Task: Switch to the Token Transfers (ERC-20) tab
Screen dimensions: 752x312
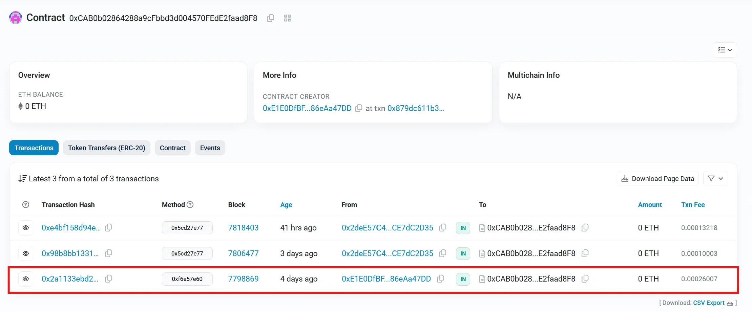Action: click(106, 148)
